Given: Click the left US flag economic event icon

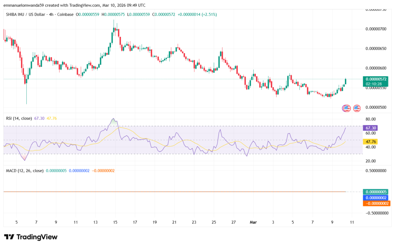Looking at the screenshot, I should pyautogui.click(x=347, y=108).
